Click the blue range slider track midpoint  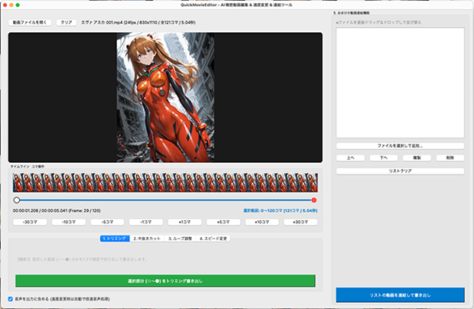pos(165,200)
